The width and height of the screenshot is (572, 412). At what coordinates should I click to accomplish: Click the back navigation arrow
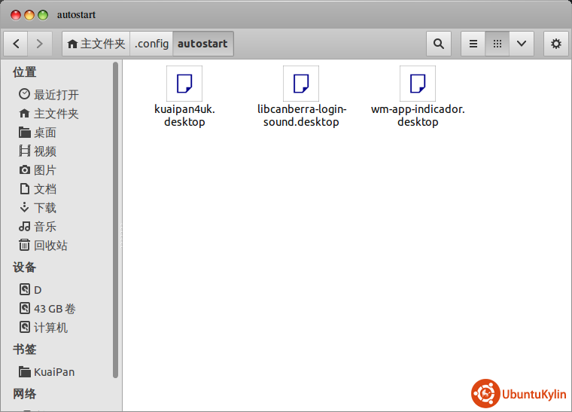[x=17, y=44]
